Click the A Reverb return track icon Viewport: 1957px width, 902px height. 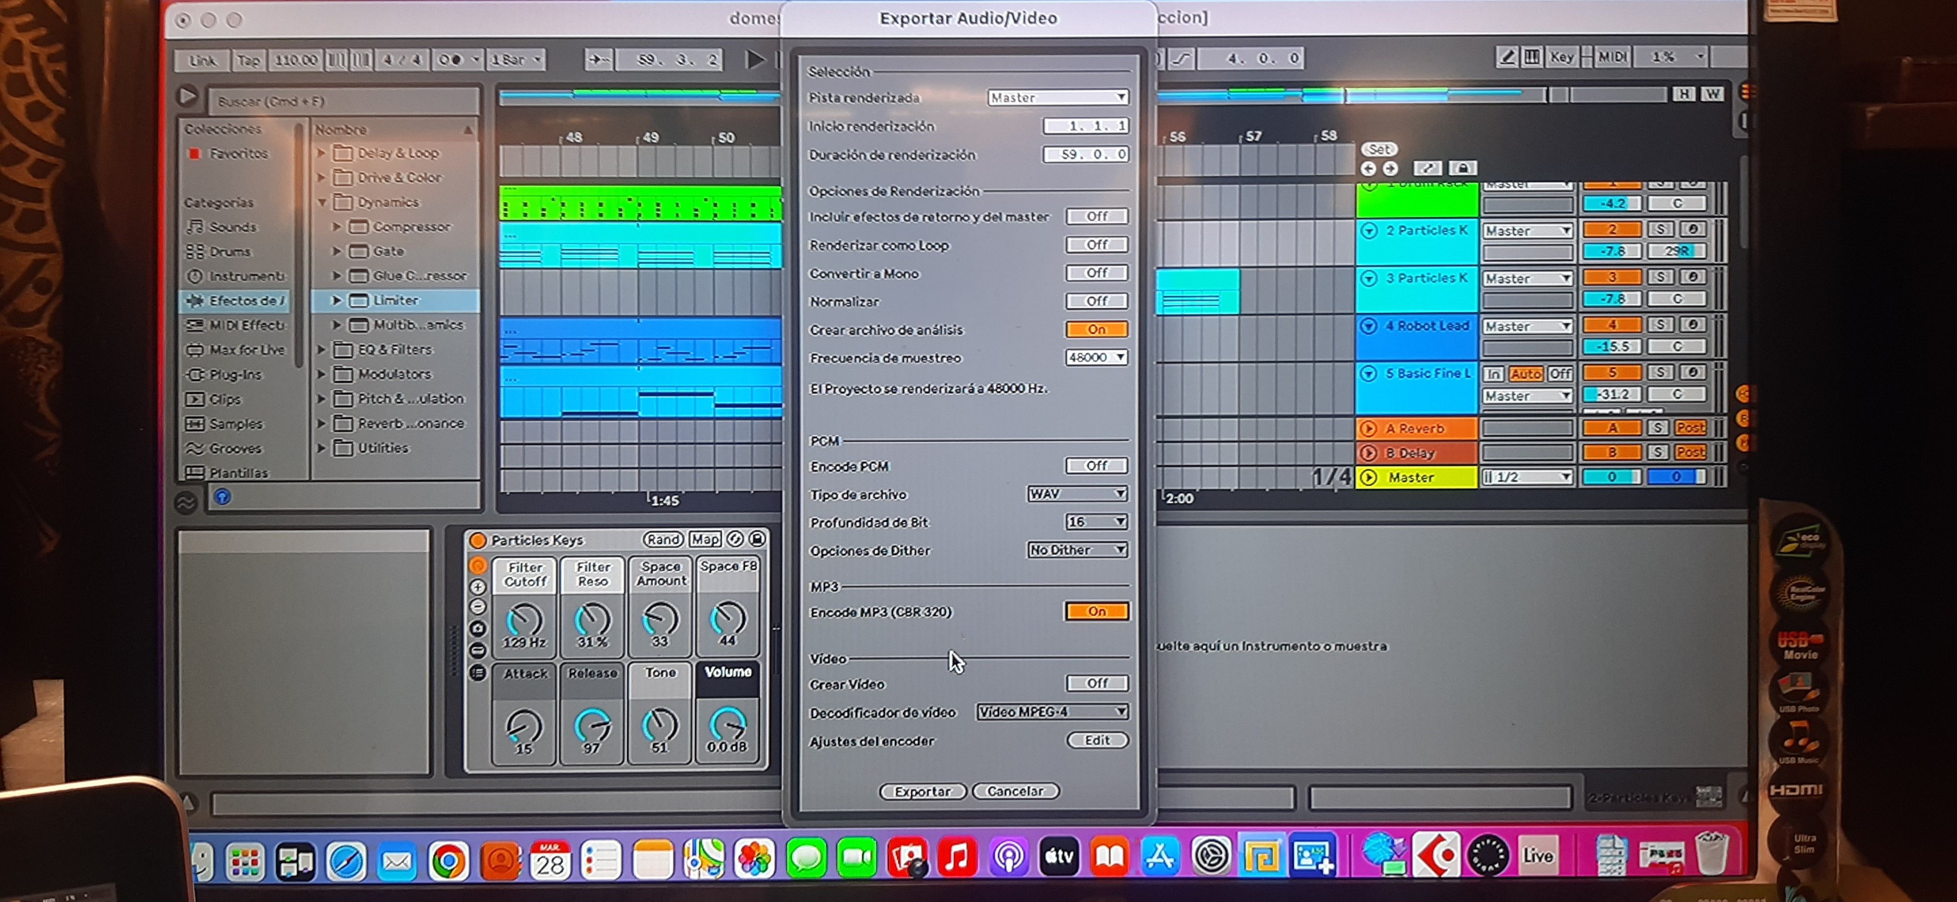[x=1369, y=429]
